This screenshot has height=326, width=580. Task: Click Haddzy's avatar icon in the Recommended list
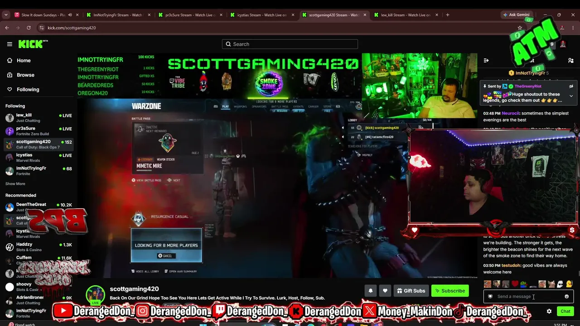pyautogui.click(x=10, y=247)
